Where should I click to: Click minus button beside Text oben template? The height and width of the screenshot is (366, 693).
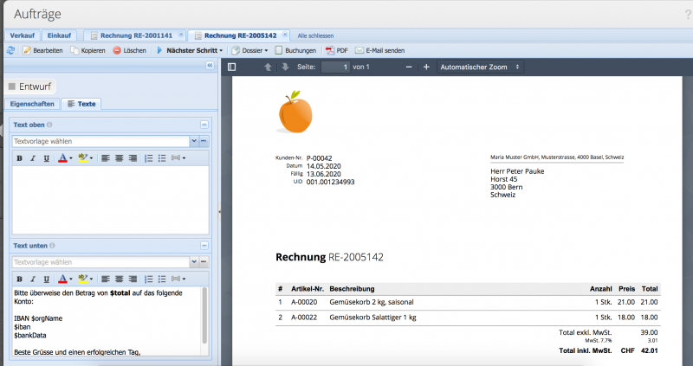(x=204, y=141)
